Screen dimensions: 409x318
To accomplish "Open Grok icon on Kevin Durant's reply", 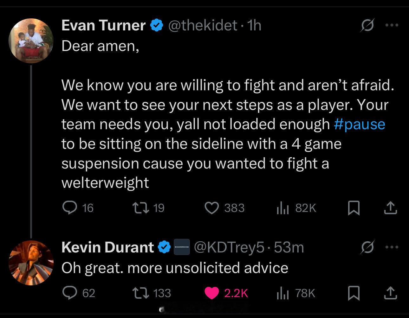I will pyautogui.click(x=368, y=247).
